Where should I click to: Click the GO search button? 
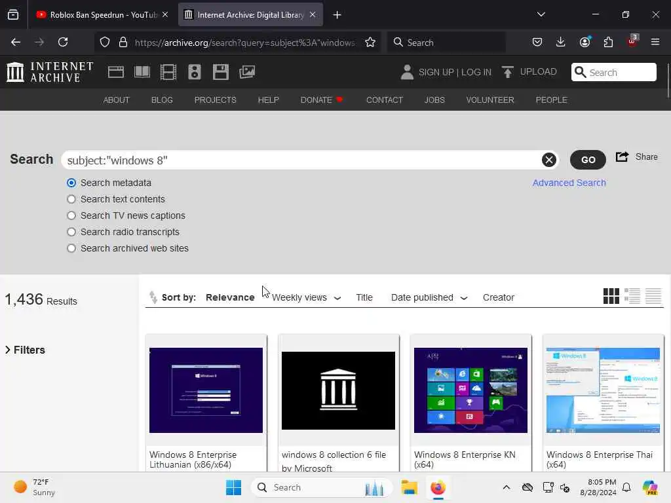[x=588, y=160]
